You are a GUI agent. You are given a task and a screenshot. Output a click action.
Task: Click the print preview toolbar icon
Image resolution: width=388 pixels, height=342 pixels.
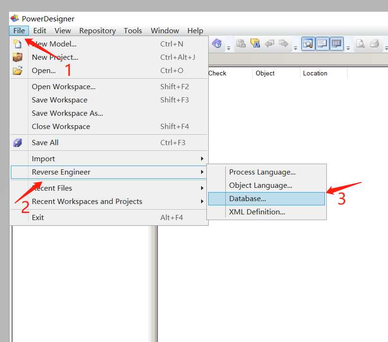[x=360, y=44]
